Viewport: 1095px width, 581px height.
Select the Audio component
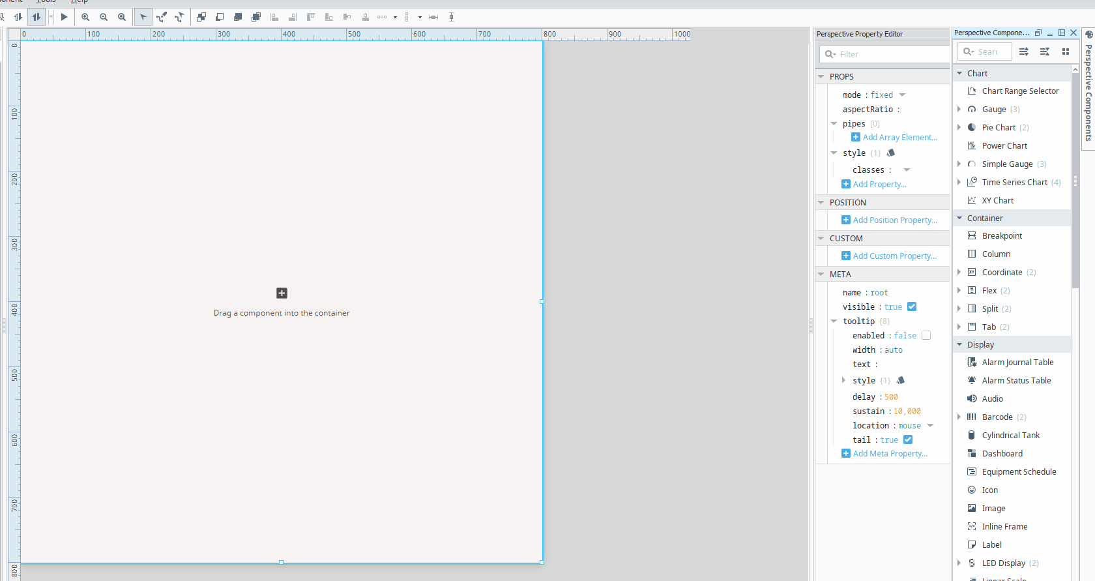click(x=992, y=399)
